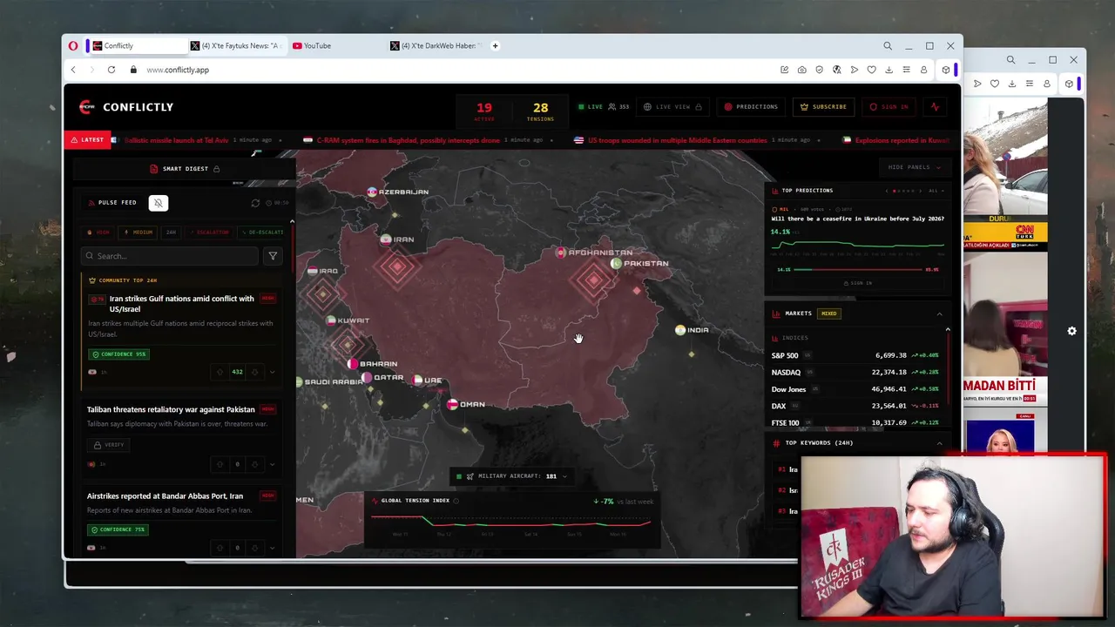Go to next Top Predictions item
The image size is (1115, 627).
921,191
